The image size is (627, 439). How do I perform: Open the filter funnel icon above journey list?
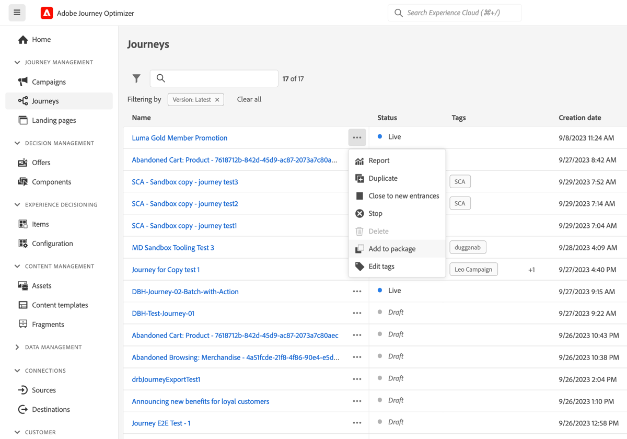pyautogui.click(x=136, y=78)
